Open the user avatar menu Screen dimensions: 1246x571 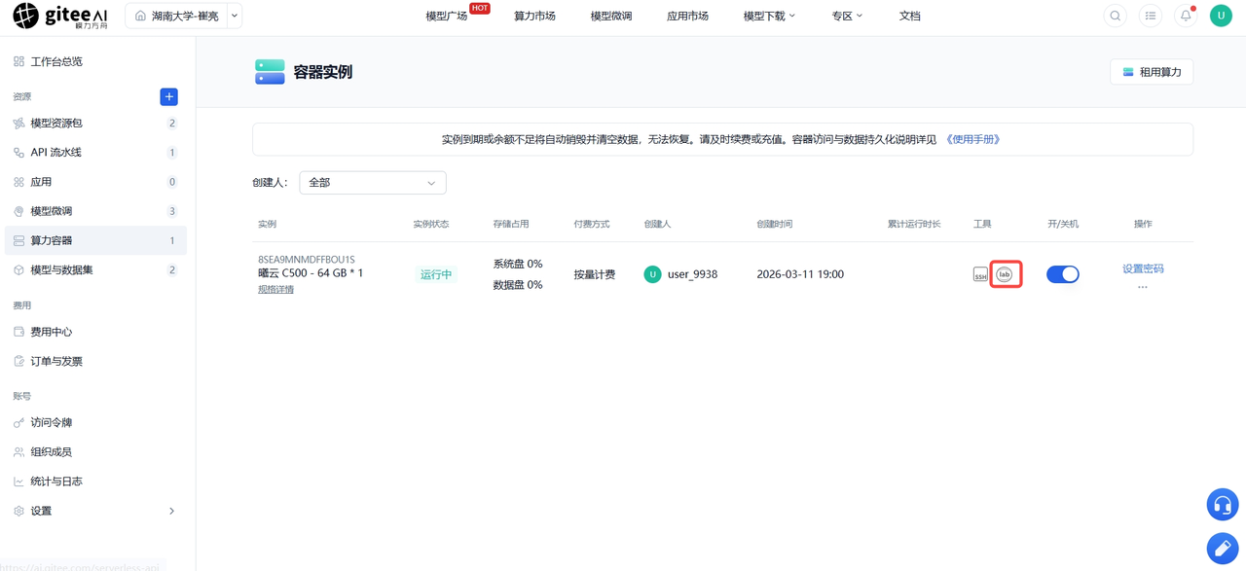coord(1221,16)
